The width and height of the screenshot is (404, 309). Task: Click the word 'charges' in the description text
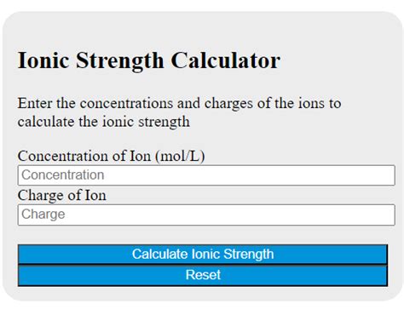point(228,103)
